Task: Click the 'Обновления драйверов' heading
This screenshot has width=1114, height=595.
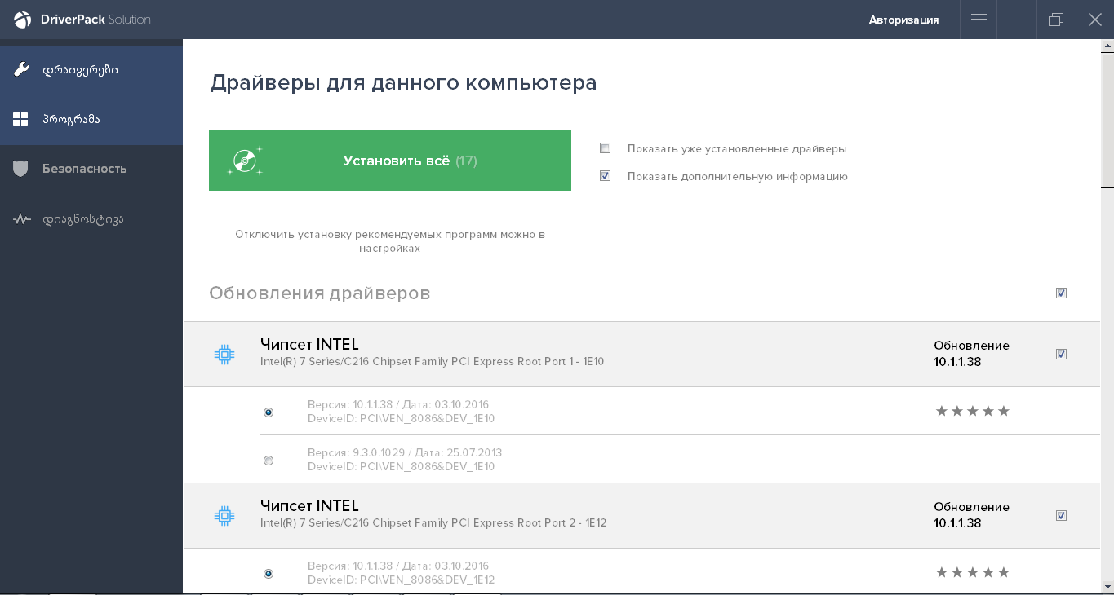Action: (320, 293)
